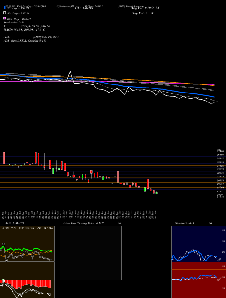Click the blue Stochastics chart panel
Image resolution: width=226 pixels, height=298 pixels.
pyautogui.click(x=198, y=244)
